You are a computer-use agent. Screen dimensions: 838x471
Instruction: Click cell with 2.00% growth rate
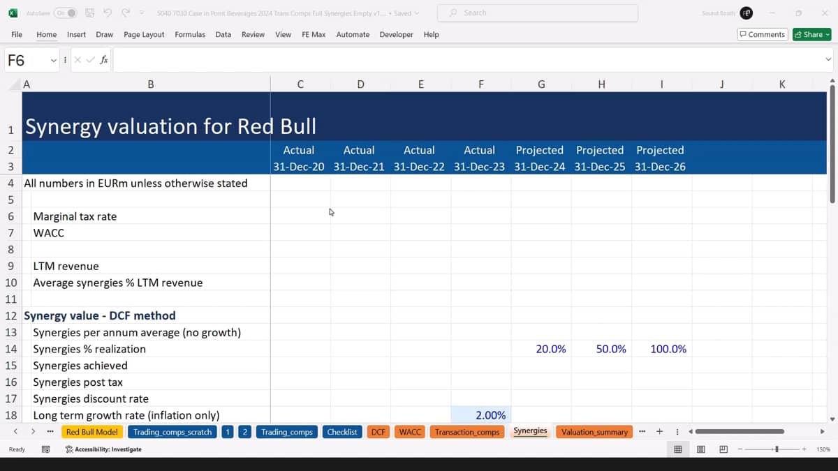(x=481, y=415)
